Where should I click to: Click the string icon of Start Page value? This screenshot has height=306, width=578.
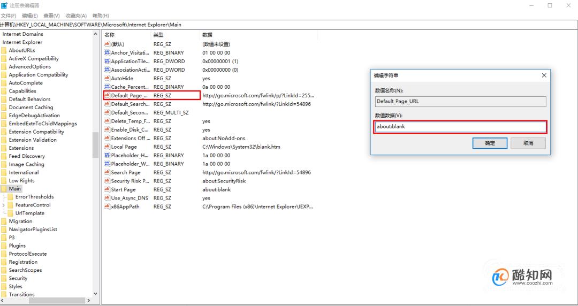(x=107, y=189)
